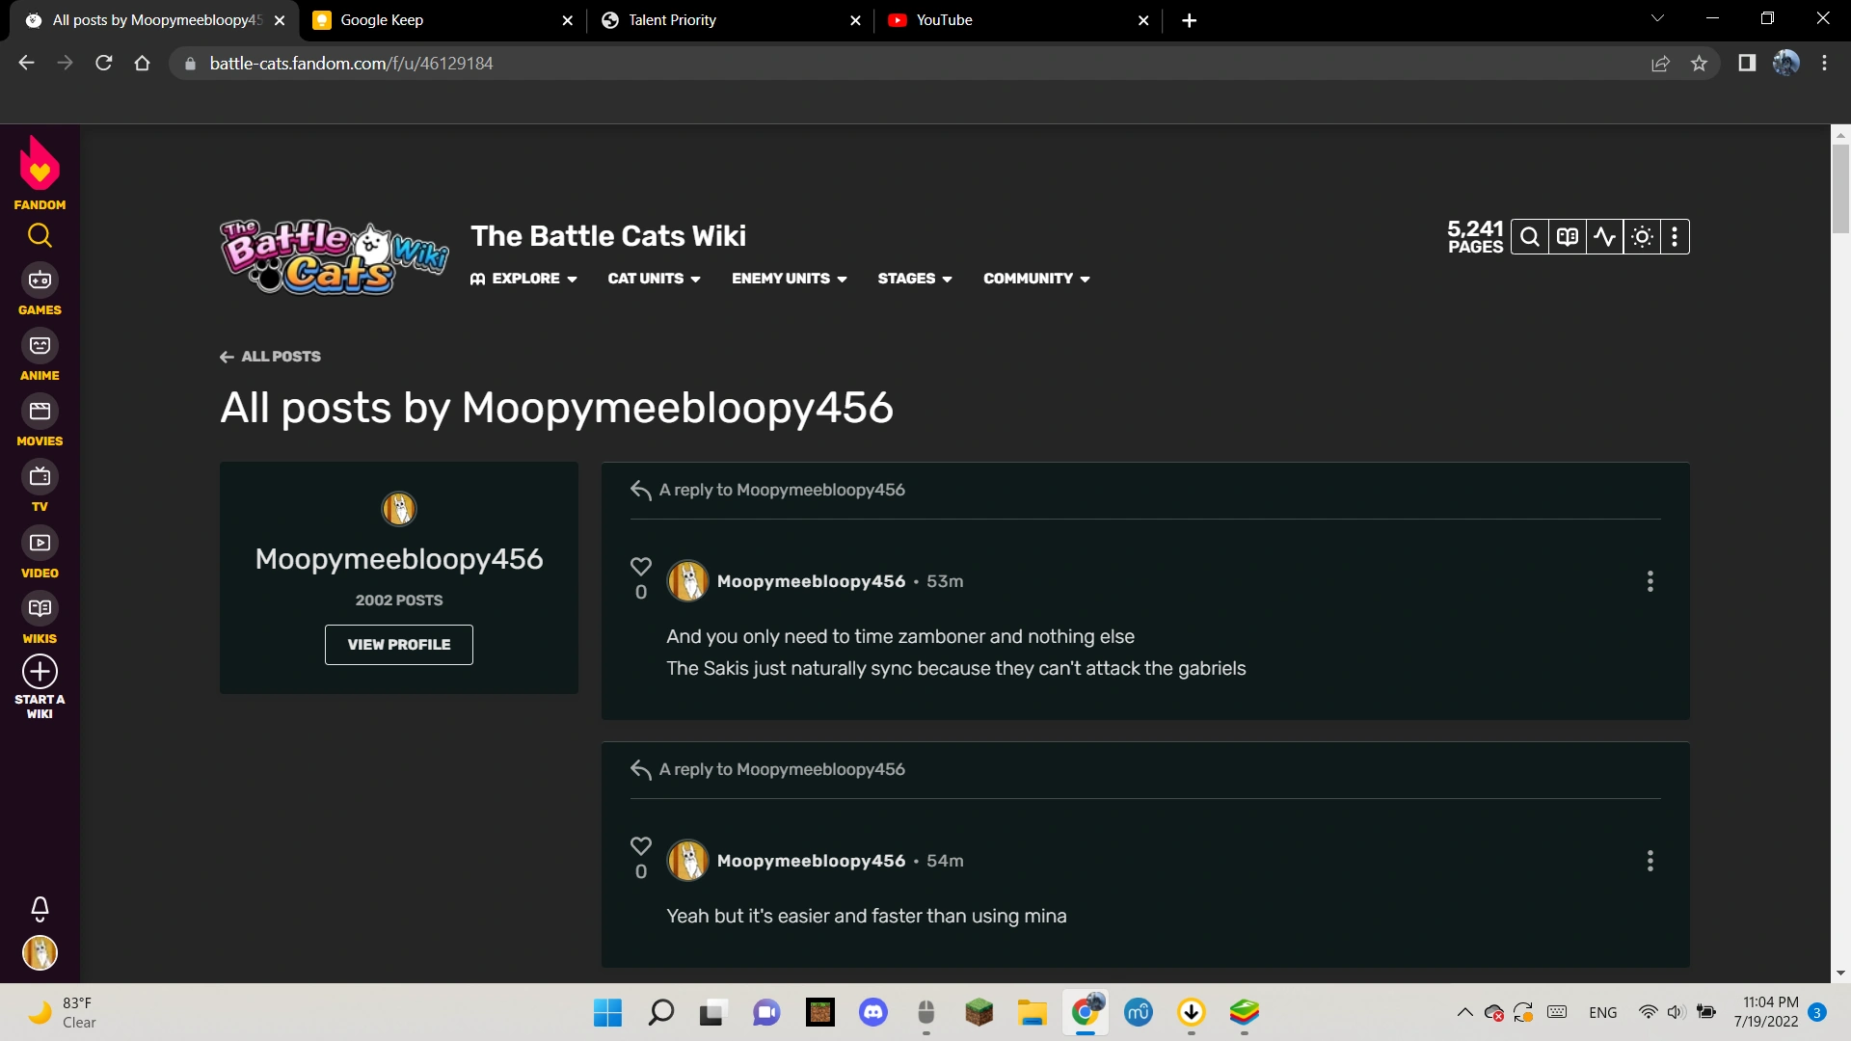The width and height of the screenshot is (1851, 1041).
Task: Open more options for 53m post
Action: click(x=1650, y=581)
